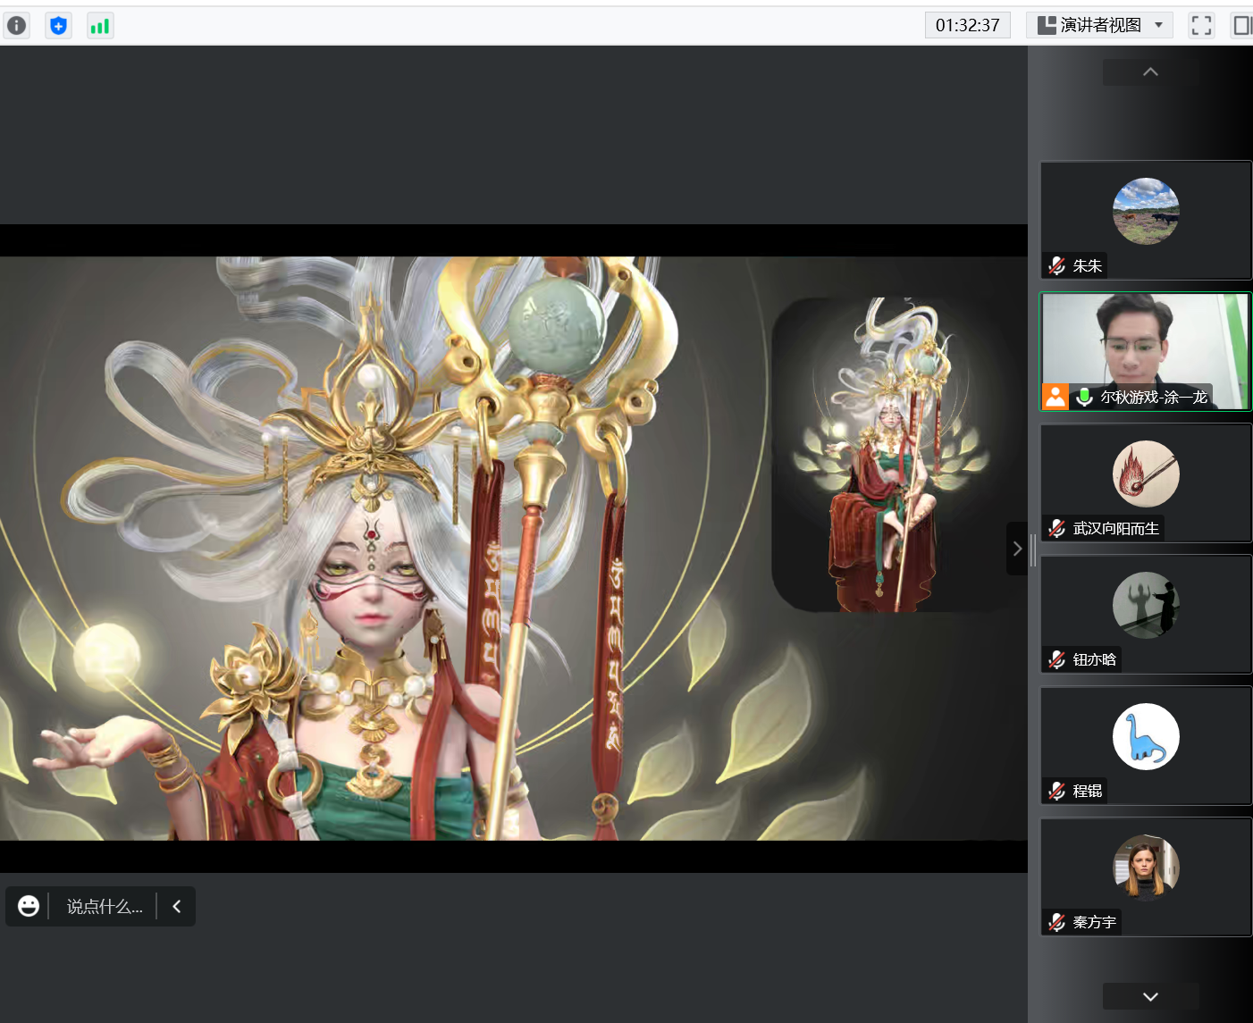The image size is (1253, 1023).
Task: Open the meeting info icon
Action: coord(16,25)
